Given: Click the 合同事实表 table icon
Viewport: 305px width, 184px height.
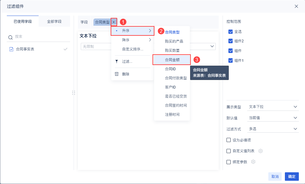Looking at the screenshot, I should click(x=11, y=49).
